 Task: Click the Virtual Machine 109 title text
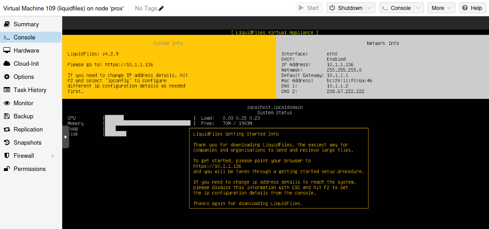tap(63, 9)
